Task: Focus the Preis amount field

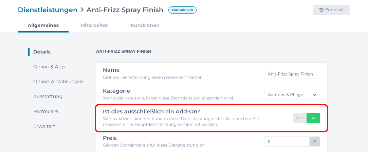Action: click(x=287, y=142)
